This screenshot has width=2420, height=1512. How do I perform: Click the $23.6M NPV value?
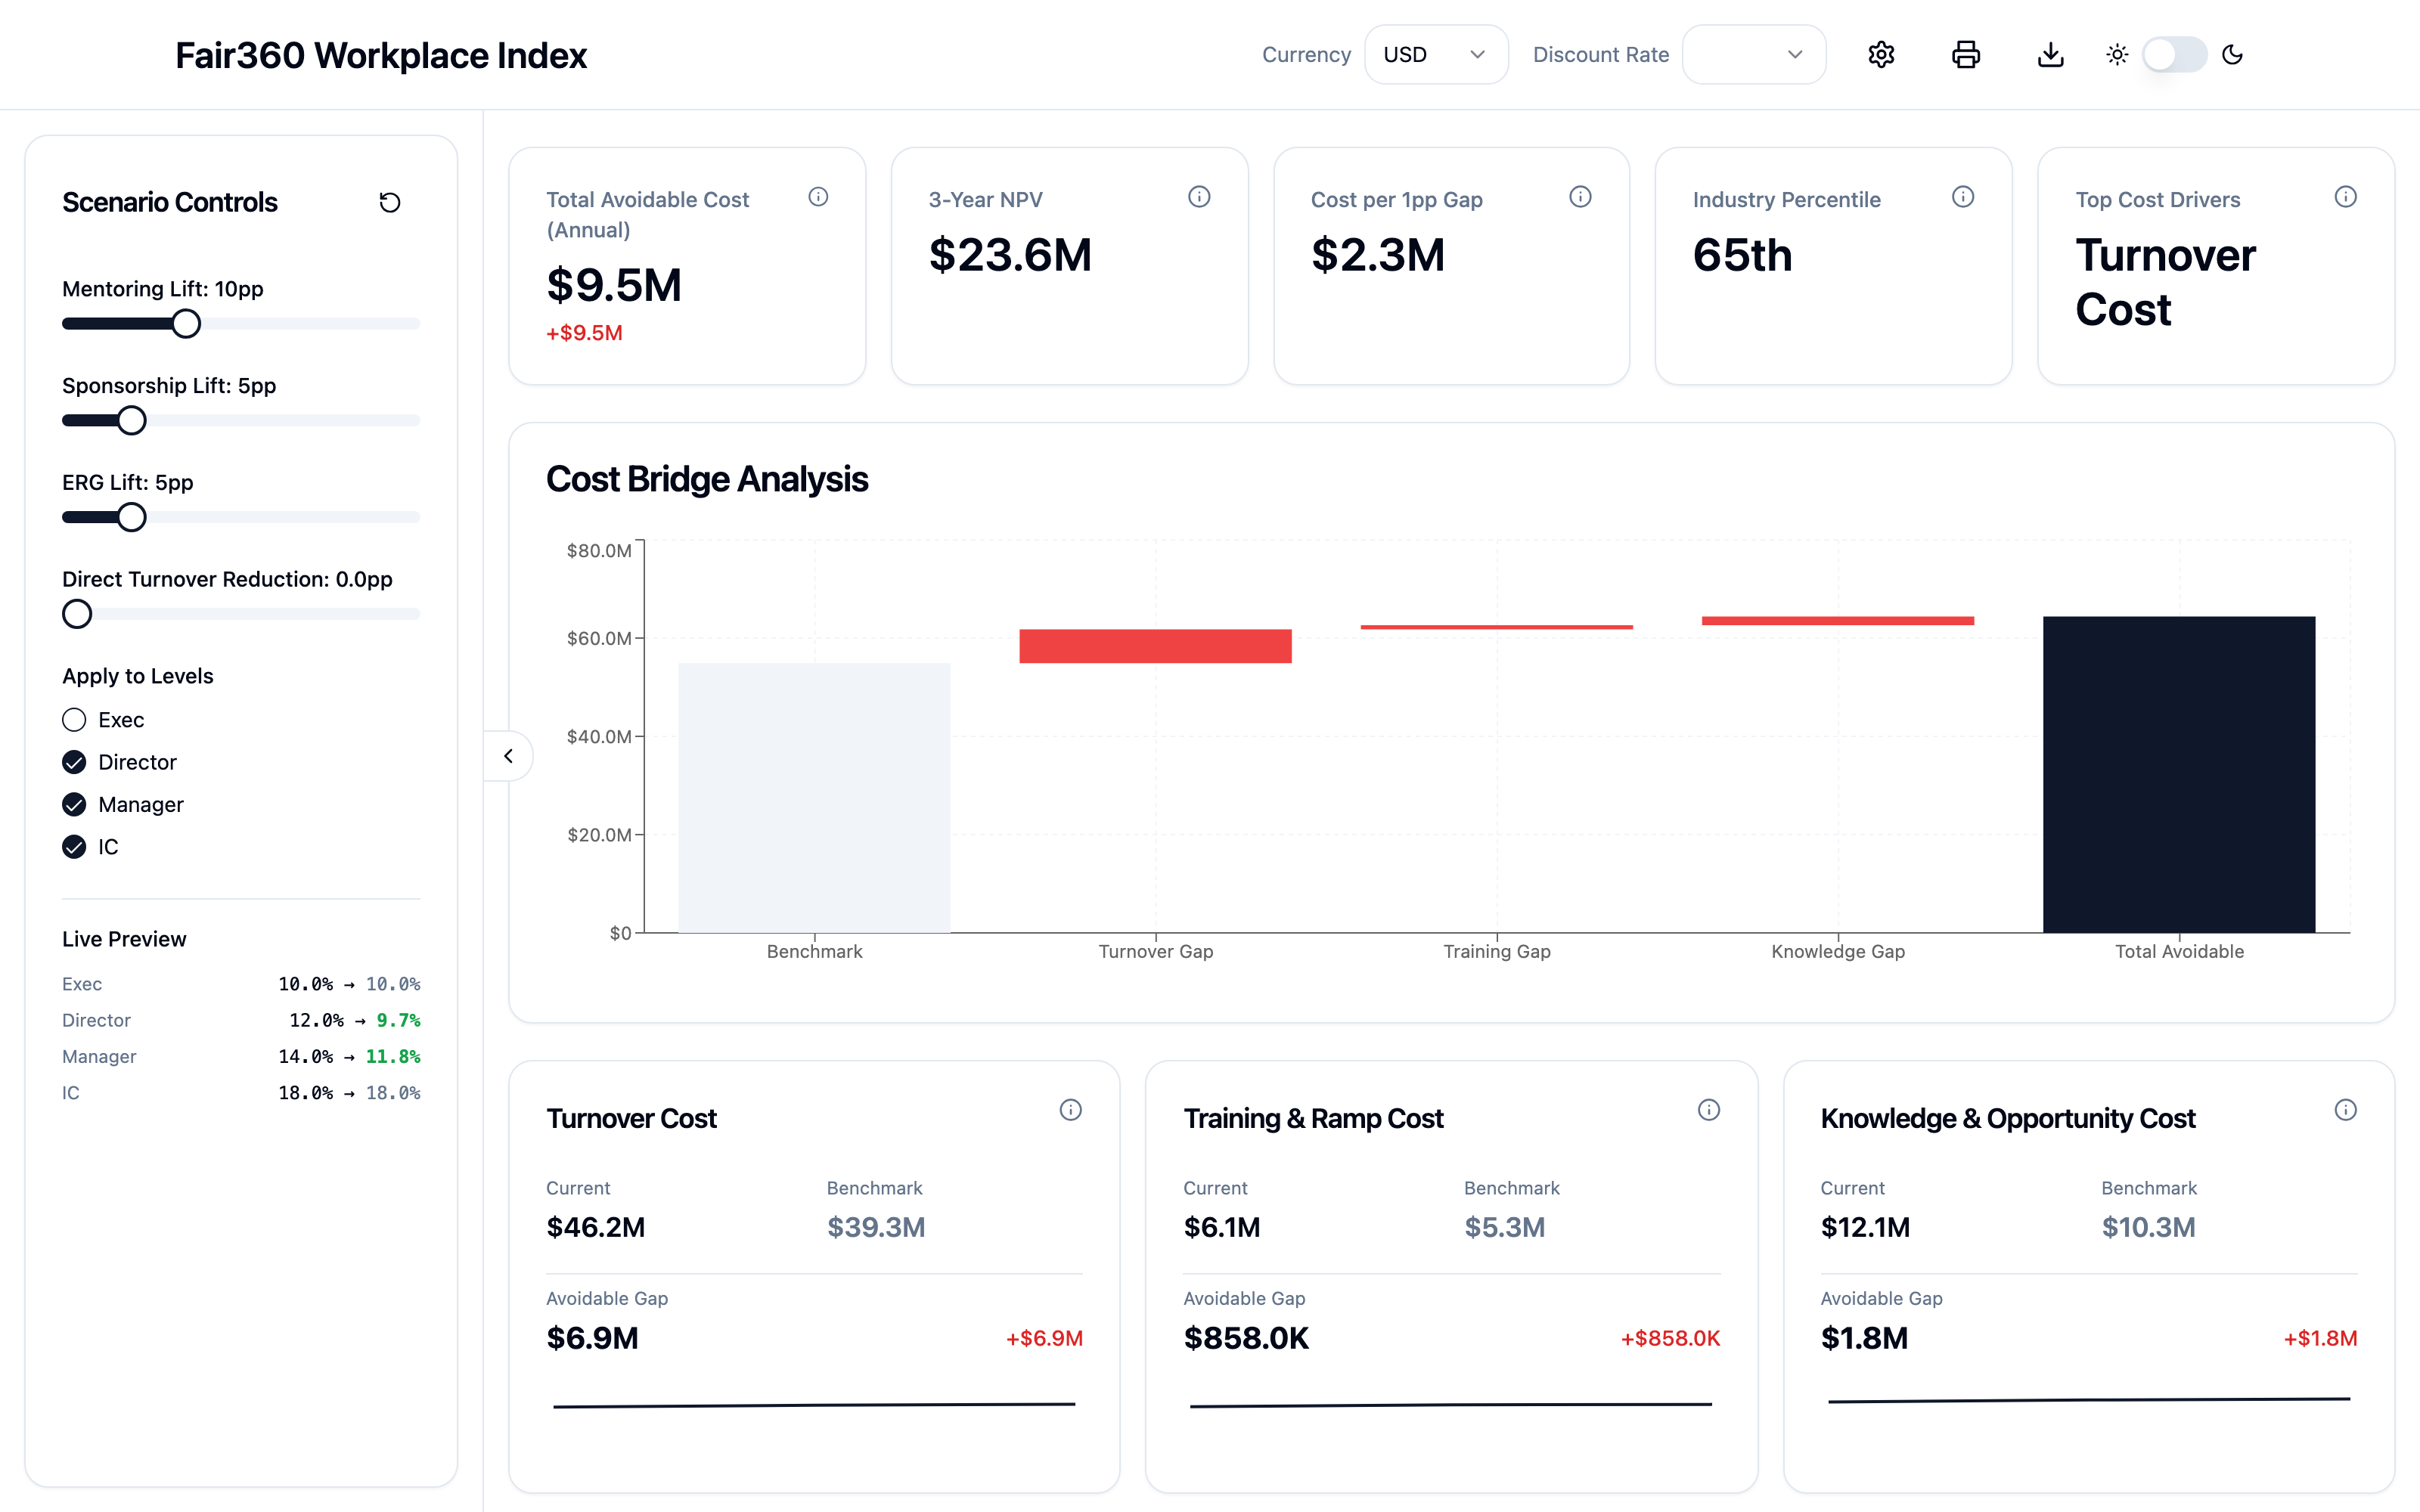1010,255
